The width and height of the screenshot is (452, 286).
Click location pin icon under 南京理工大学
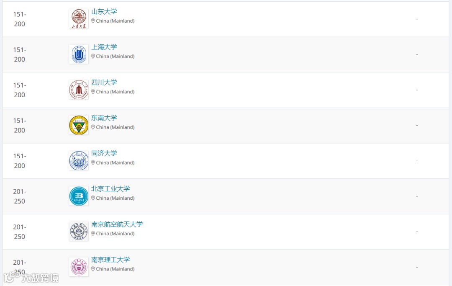coord(93,269)
